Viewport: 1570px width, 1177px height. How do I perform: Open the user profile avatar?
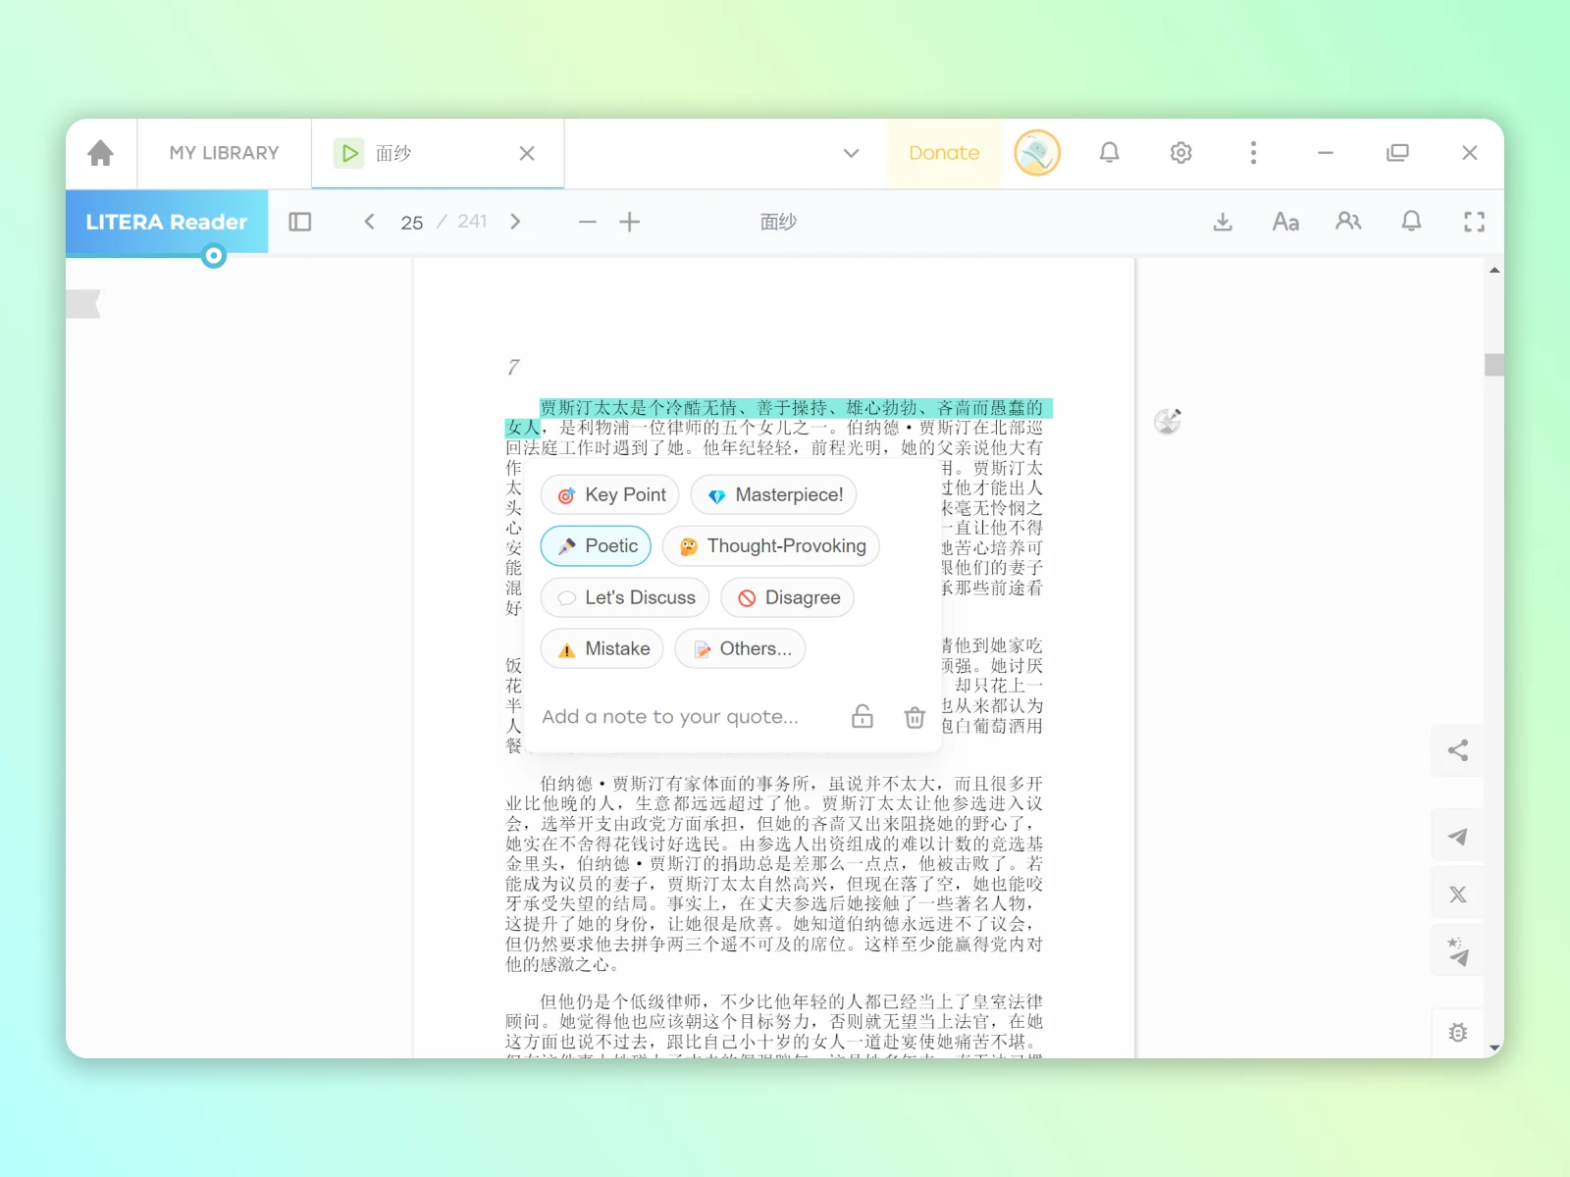pos(1037,153)
